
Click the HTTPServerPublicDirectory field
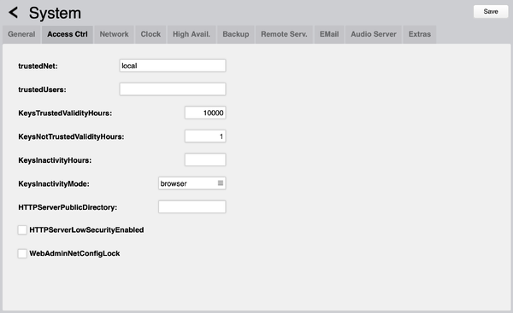coord(192,207)
